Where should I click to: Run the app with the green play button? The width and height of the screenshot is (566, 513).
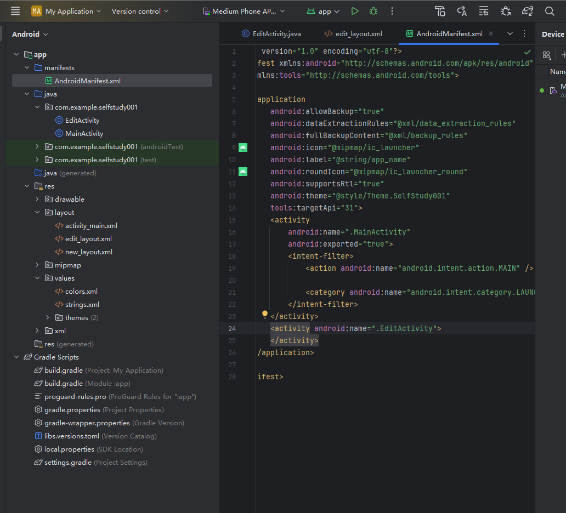click(x=355, y=11)
